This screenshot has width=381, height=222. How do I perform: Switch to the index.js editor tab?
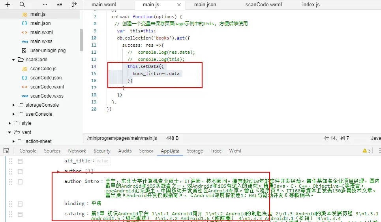[311, 5]
